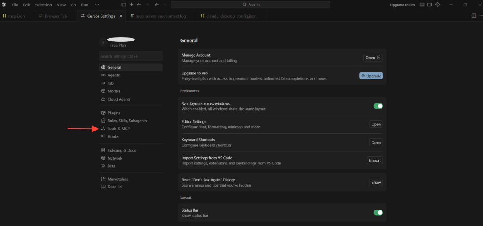Open the Selection menu

pos(43,5)
